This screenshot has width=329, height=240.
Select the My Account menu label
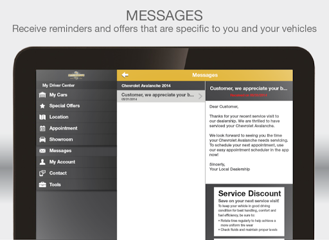pos(62,162)
